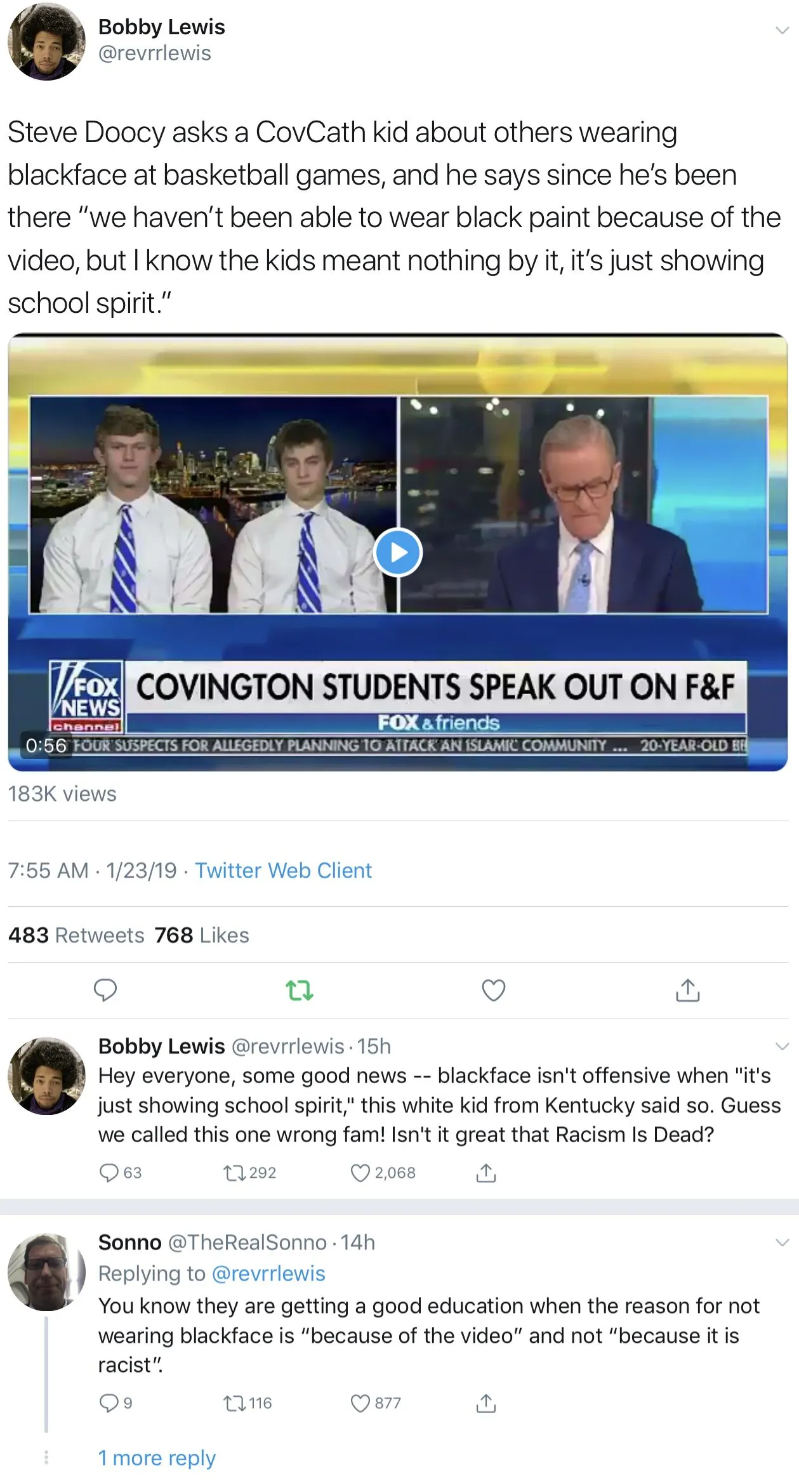View the 483 Retweets list
This screenshot has height=1483, width=799.
pos(76,935)
